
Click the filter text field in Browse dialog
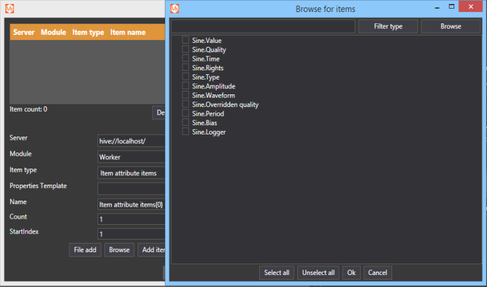(263, 26)
